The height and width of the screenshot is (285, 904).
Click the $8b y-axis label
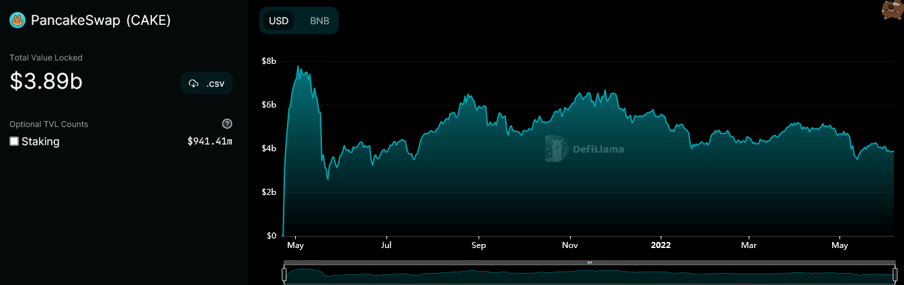tap(269, 61)
